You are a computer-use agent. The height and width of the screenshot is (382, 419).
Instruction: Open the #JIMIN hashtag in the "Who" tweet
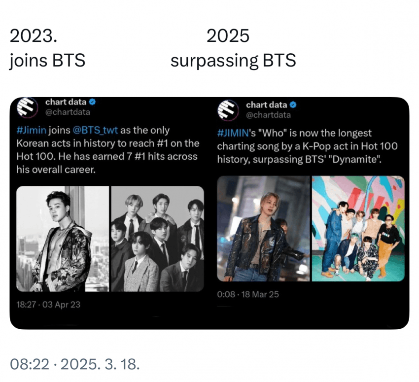click(x=234, y=133)
